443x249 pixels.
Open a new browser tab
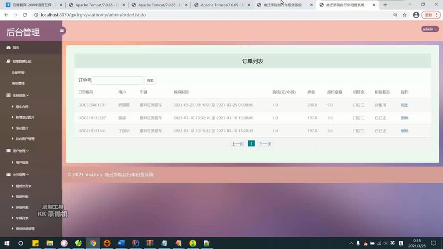[x=385, y=5]
